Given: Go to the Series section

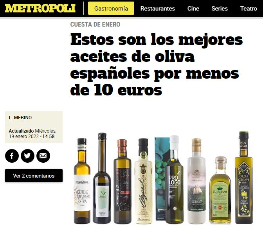Looking at the screenshot, I should (x=220, y=8).
